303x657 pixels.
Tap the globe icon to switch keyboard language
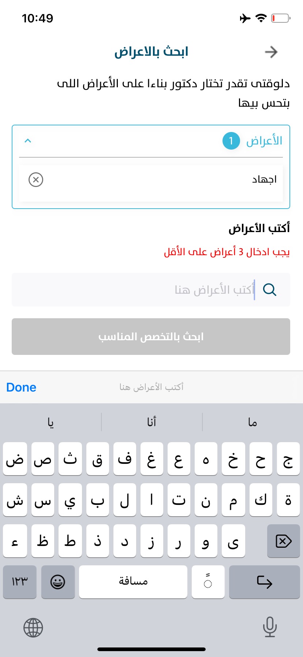tap(33, 627)
